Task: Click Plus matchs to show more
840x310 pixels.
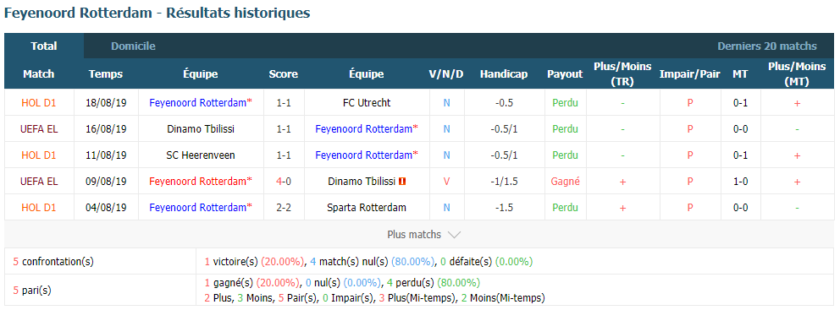Action: 414,235
